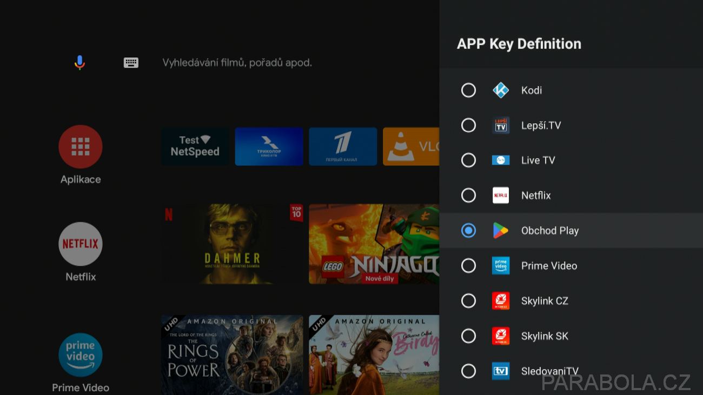
Task: Click the Live TV list label
Action: [x=538, y=160]
